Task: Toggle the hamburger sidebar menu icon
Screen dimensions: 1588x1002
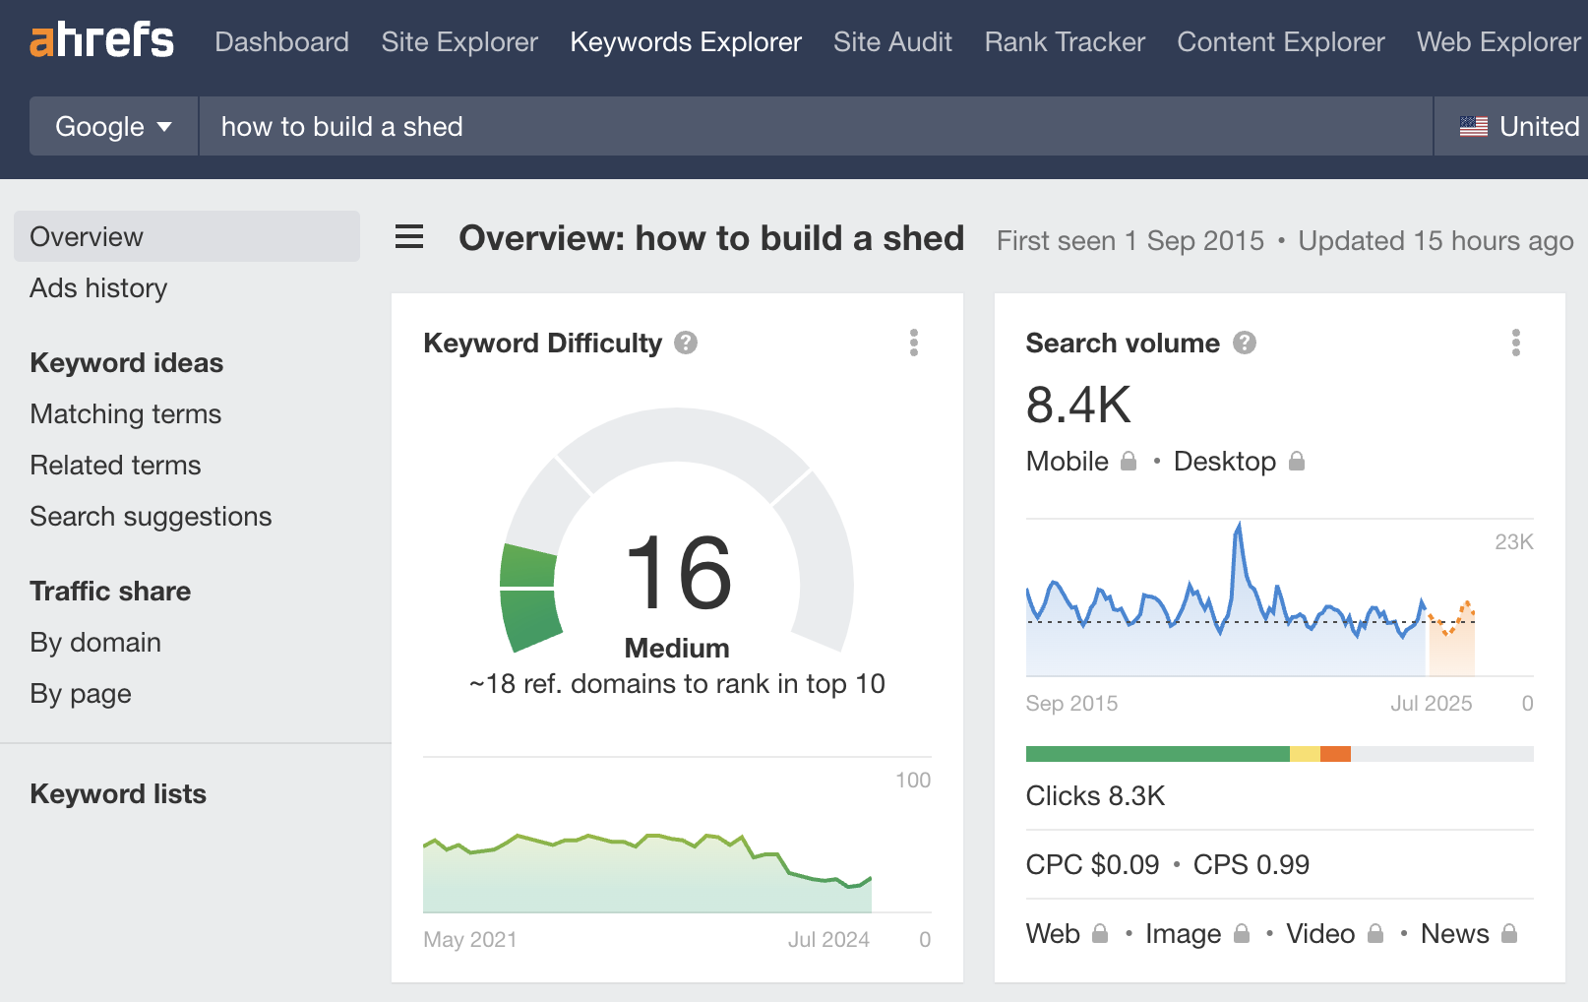Action: 409,237
